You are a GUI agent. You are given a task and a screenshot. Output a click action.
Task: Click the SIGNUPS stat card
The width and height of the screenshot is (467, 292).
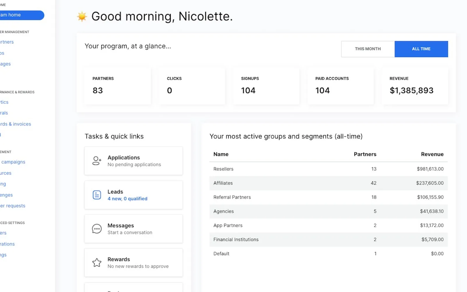(266, 86)
